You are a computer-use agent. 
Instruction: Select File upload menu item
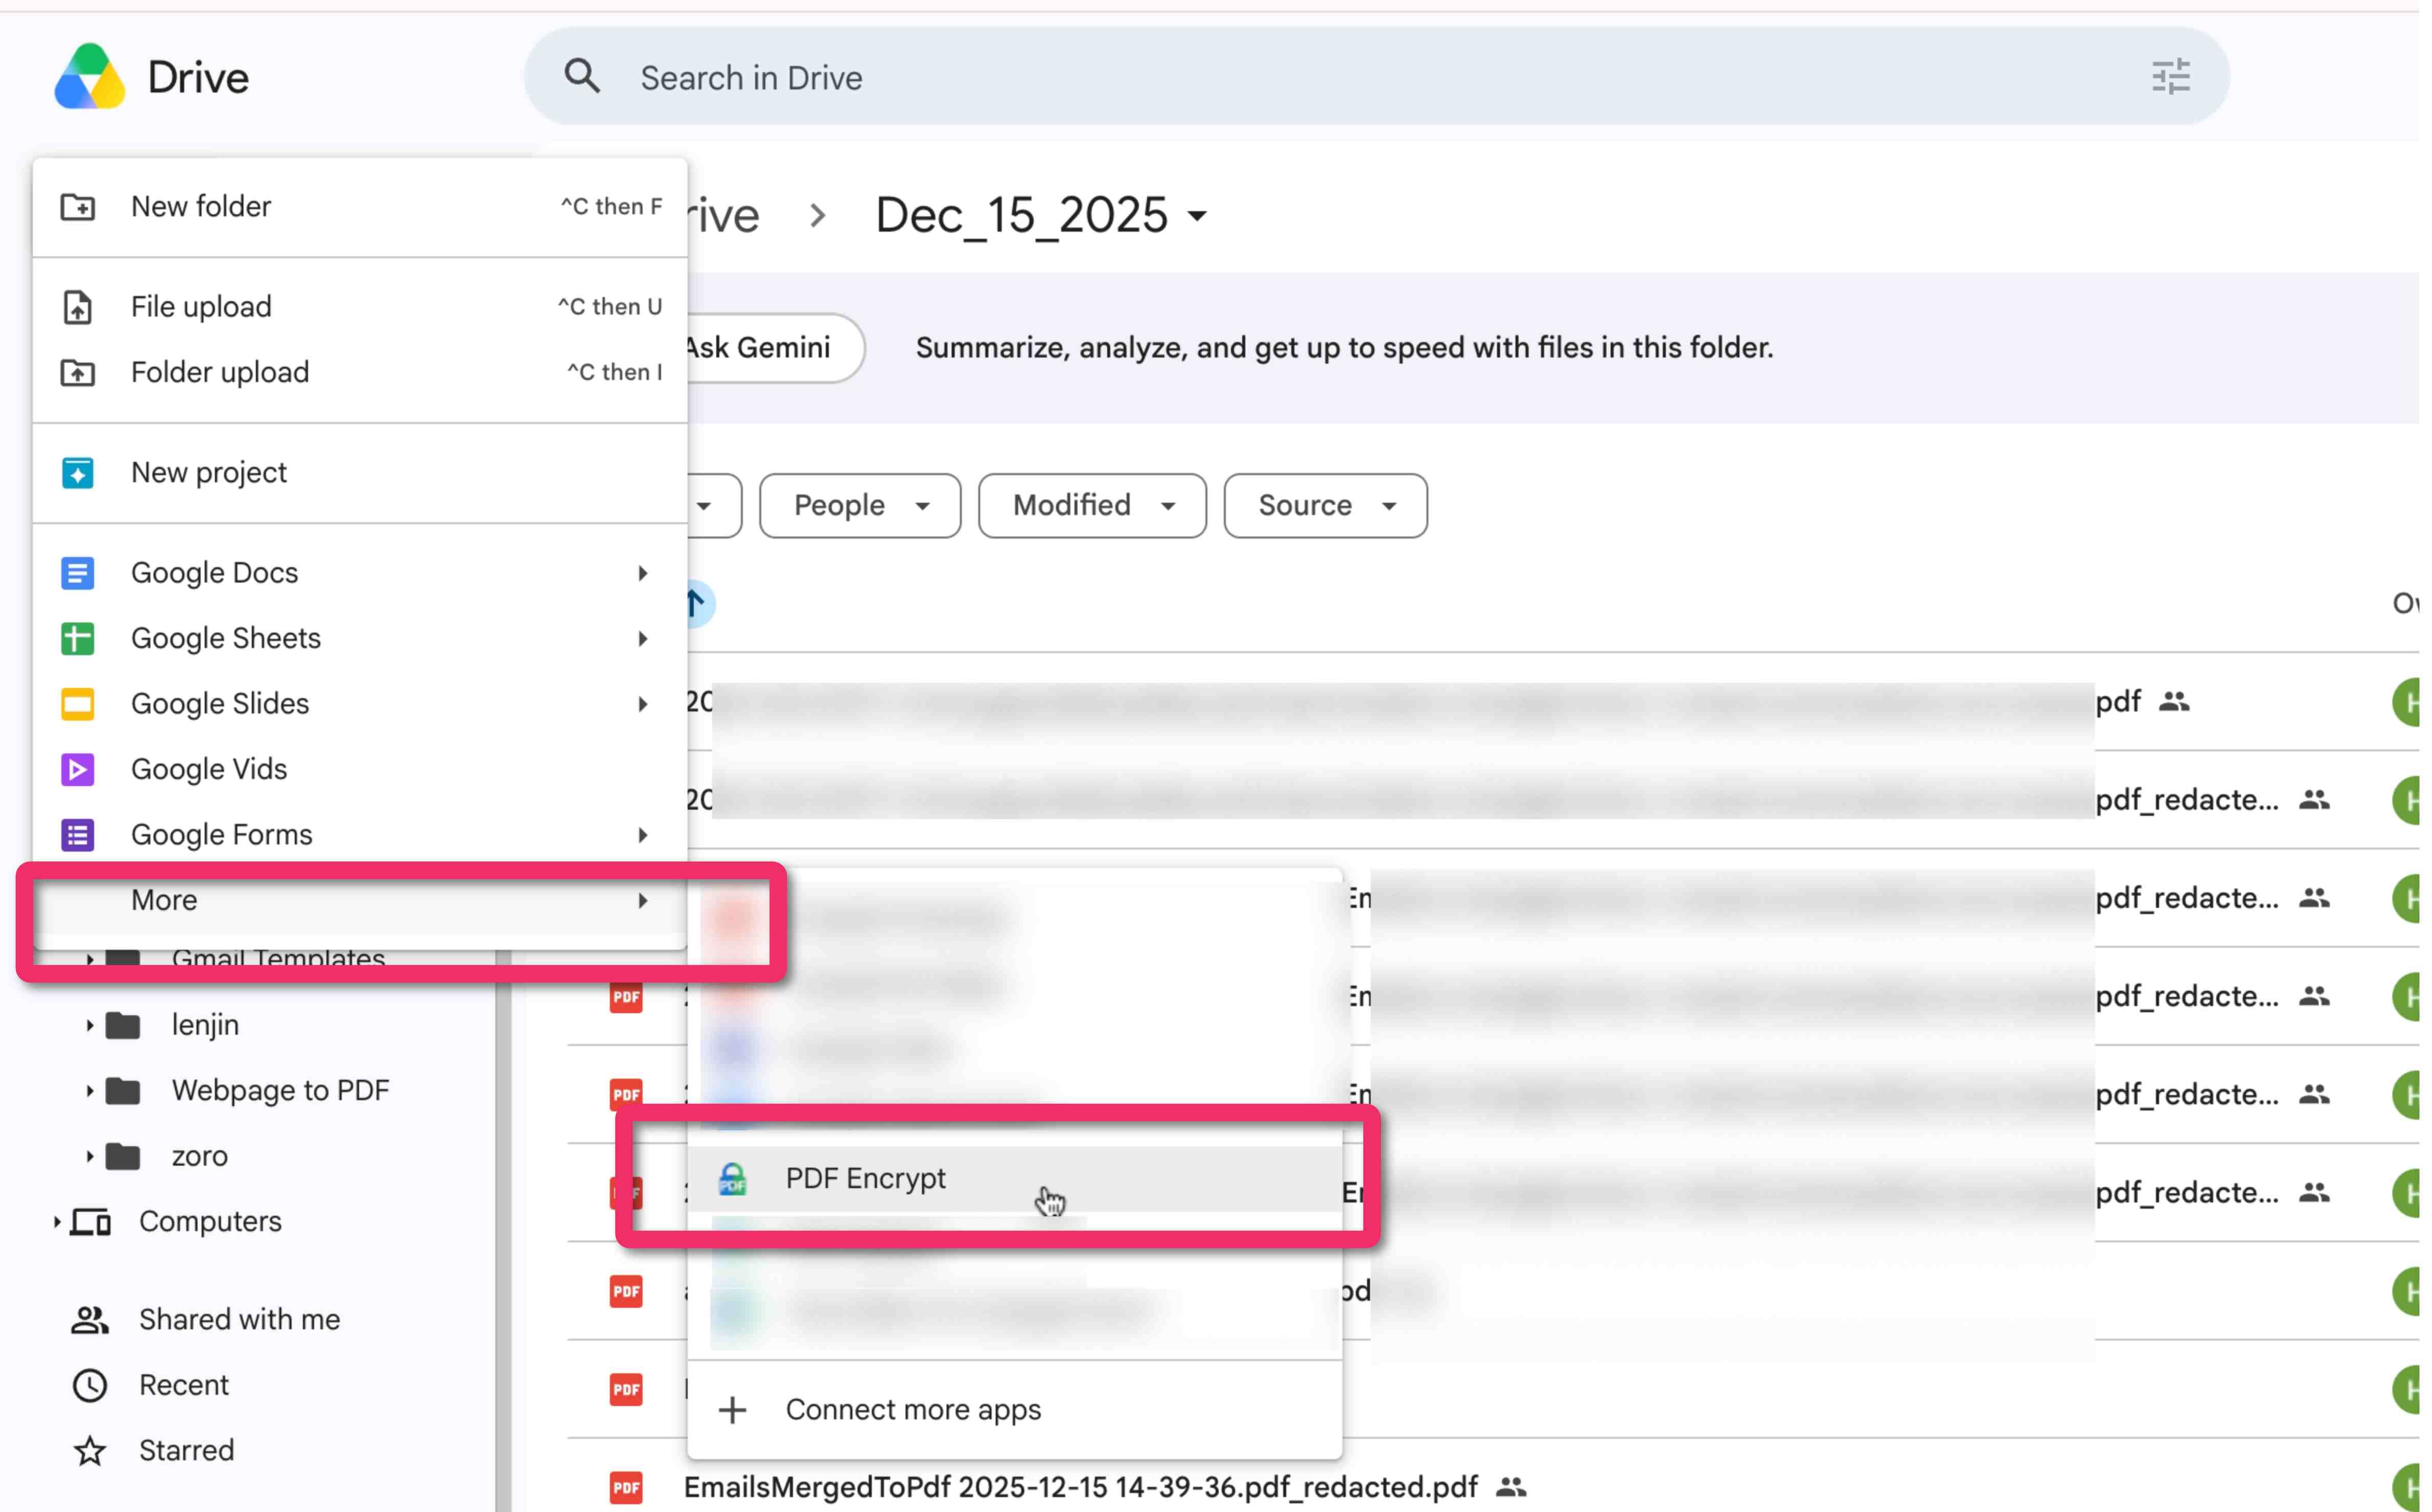tap(360, 307)
